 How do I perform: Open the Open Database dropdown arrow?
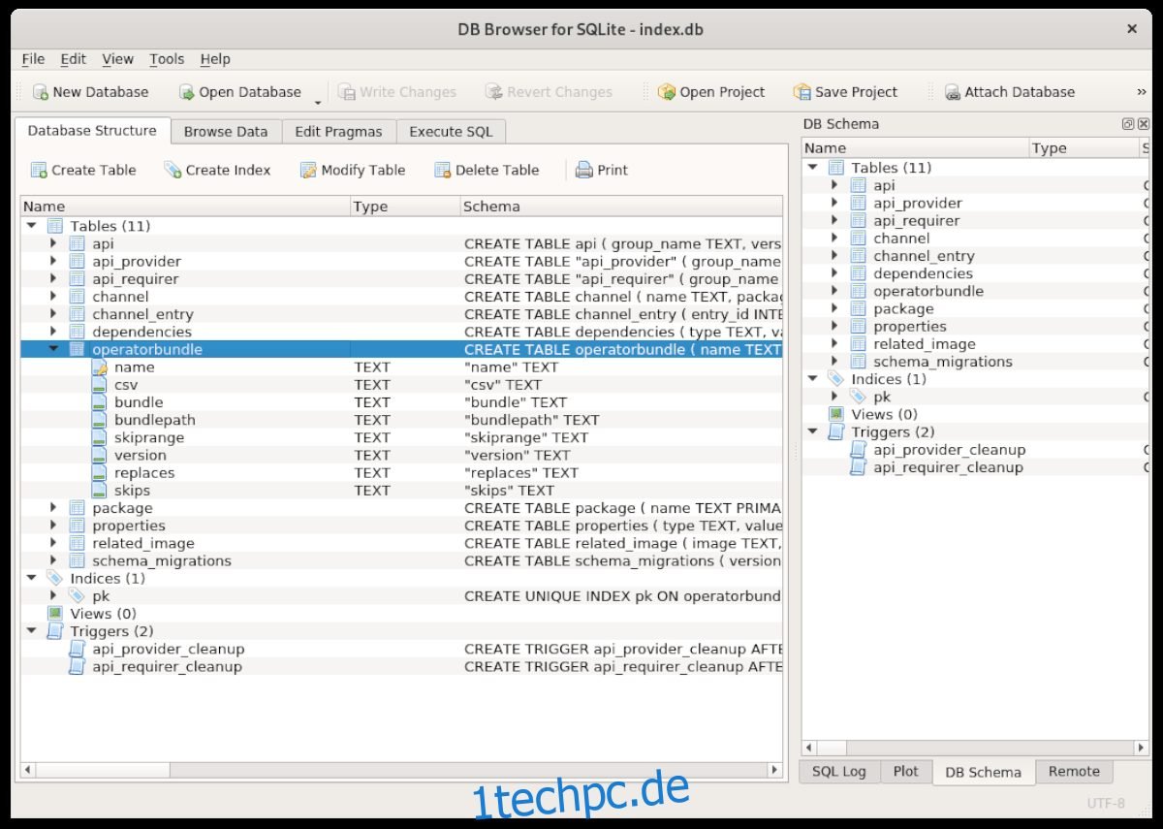[x=317, y=101]
